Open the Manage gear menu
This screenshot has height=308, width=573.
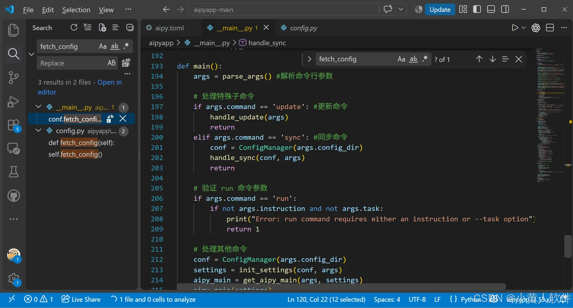pos(14,279)
